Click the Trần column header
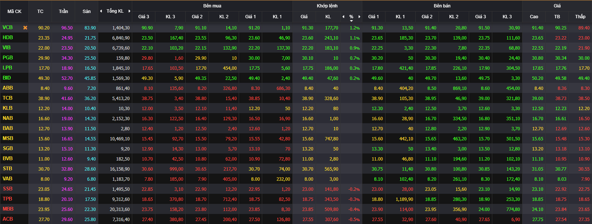This screenshot has height=224, width=592. point(63,11)
